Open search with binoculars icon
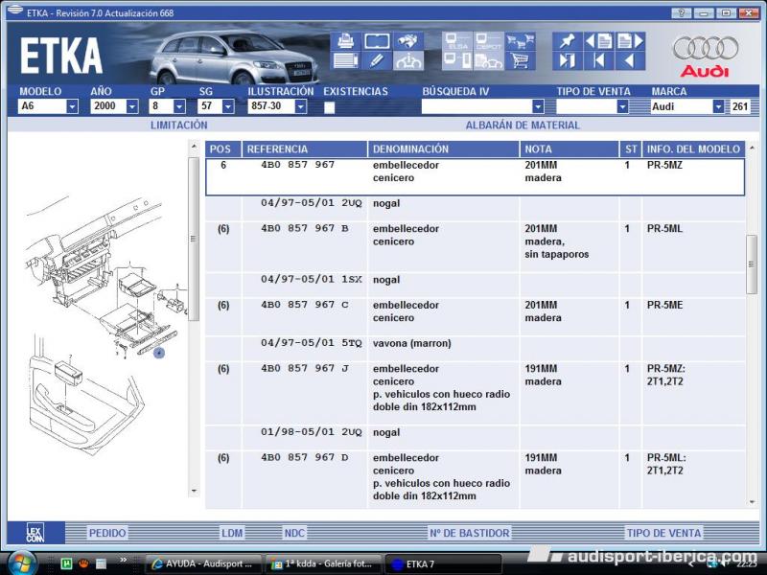This screenshot has width=767, height=575. pyautogui.click(x=408, y=41)
